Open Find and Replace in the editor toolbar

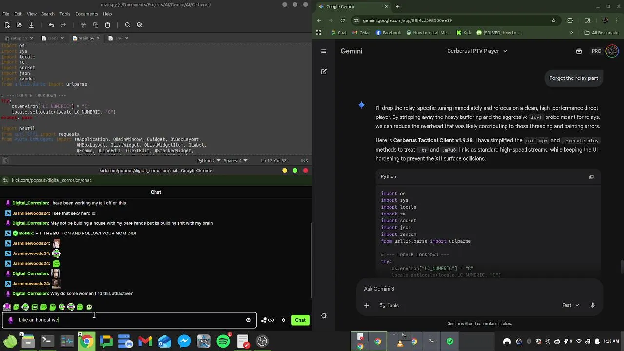[140, 25]
